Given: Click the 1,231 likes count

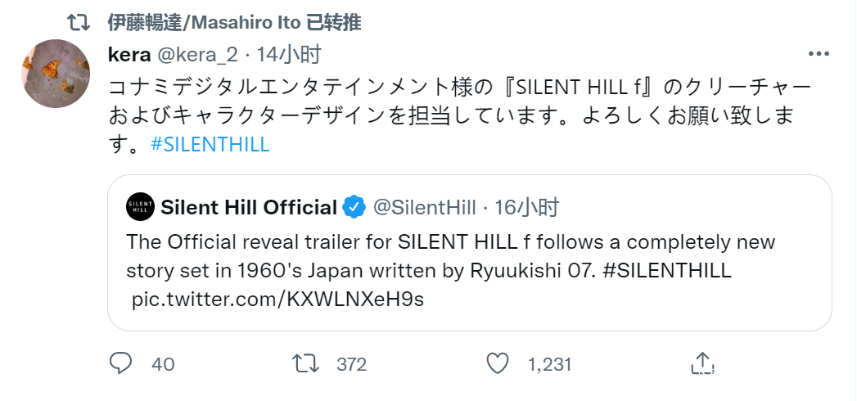Looking at the screenshot, I should pos(549,364).
